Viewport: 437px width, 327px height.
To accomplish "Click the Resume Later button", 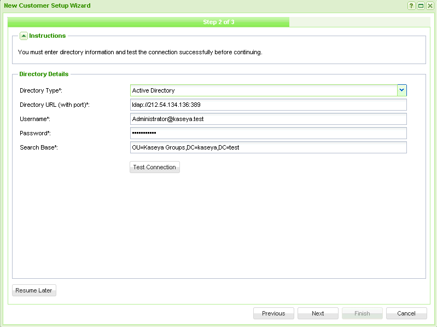I will coord(34,290).
